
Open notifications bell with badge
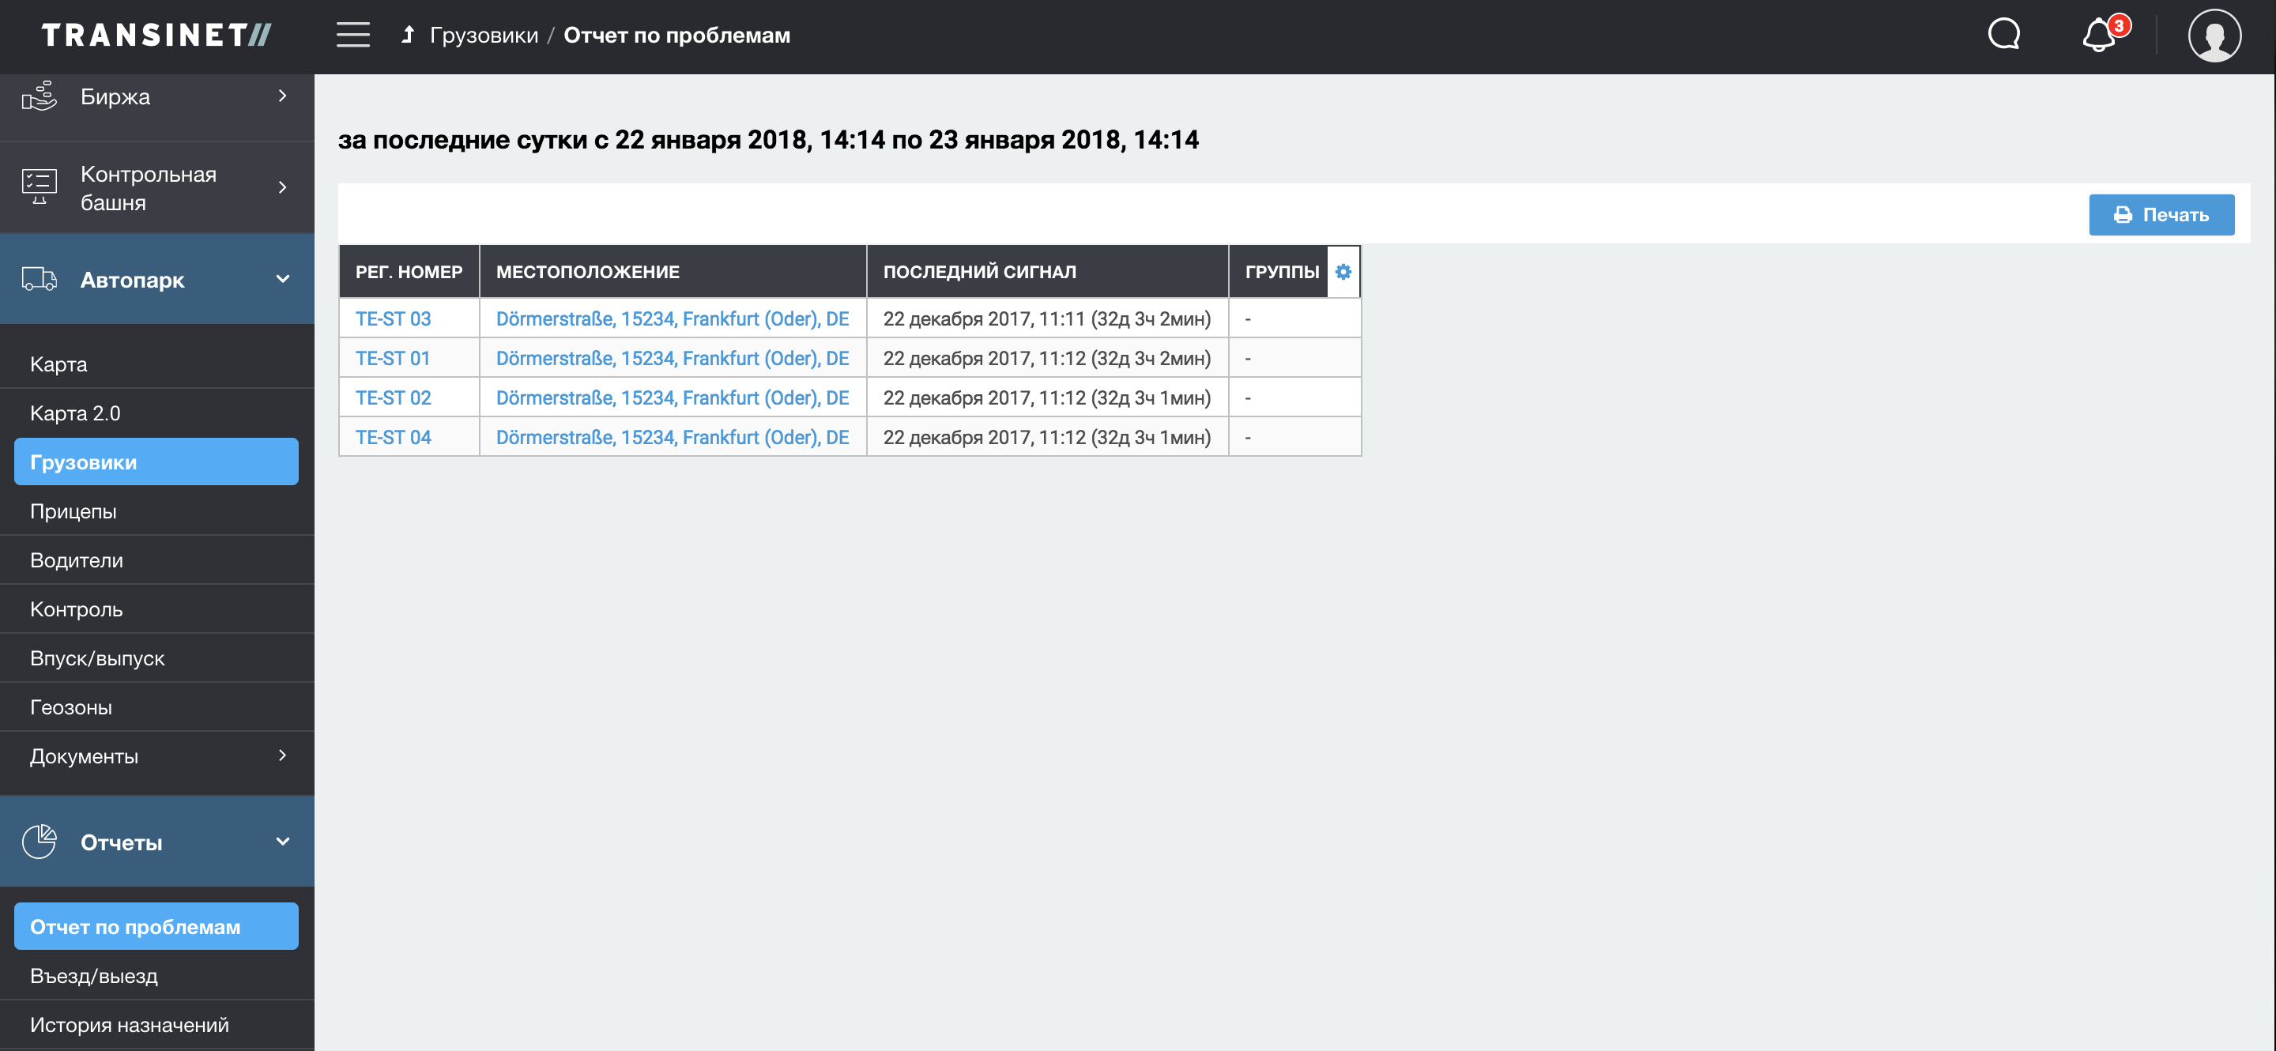click(x=2099, y=36)
